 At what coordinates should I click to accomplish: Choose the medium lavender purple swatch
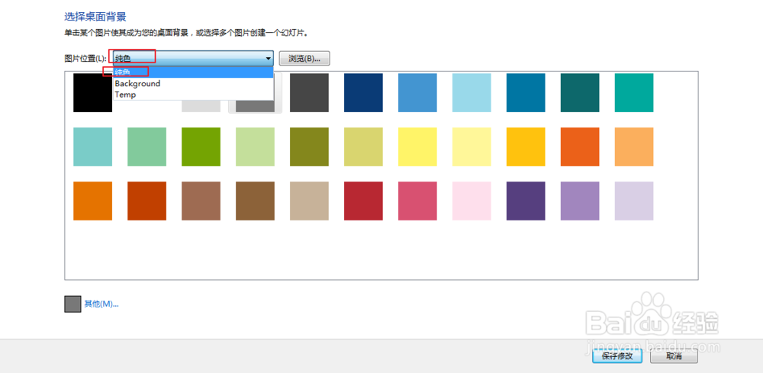point(580,201)
